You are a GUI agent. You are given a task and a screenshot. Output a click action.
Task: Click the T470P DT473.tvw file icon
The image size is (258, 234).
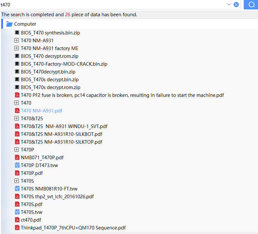[17, 165]
